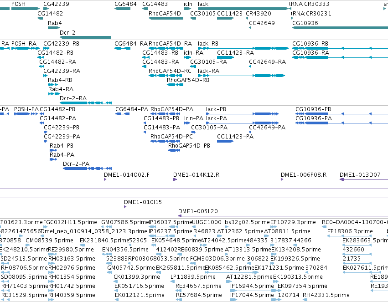Click the CG14482-RB transcript
This screenshot has width=388, height=302.
41,57
